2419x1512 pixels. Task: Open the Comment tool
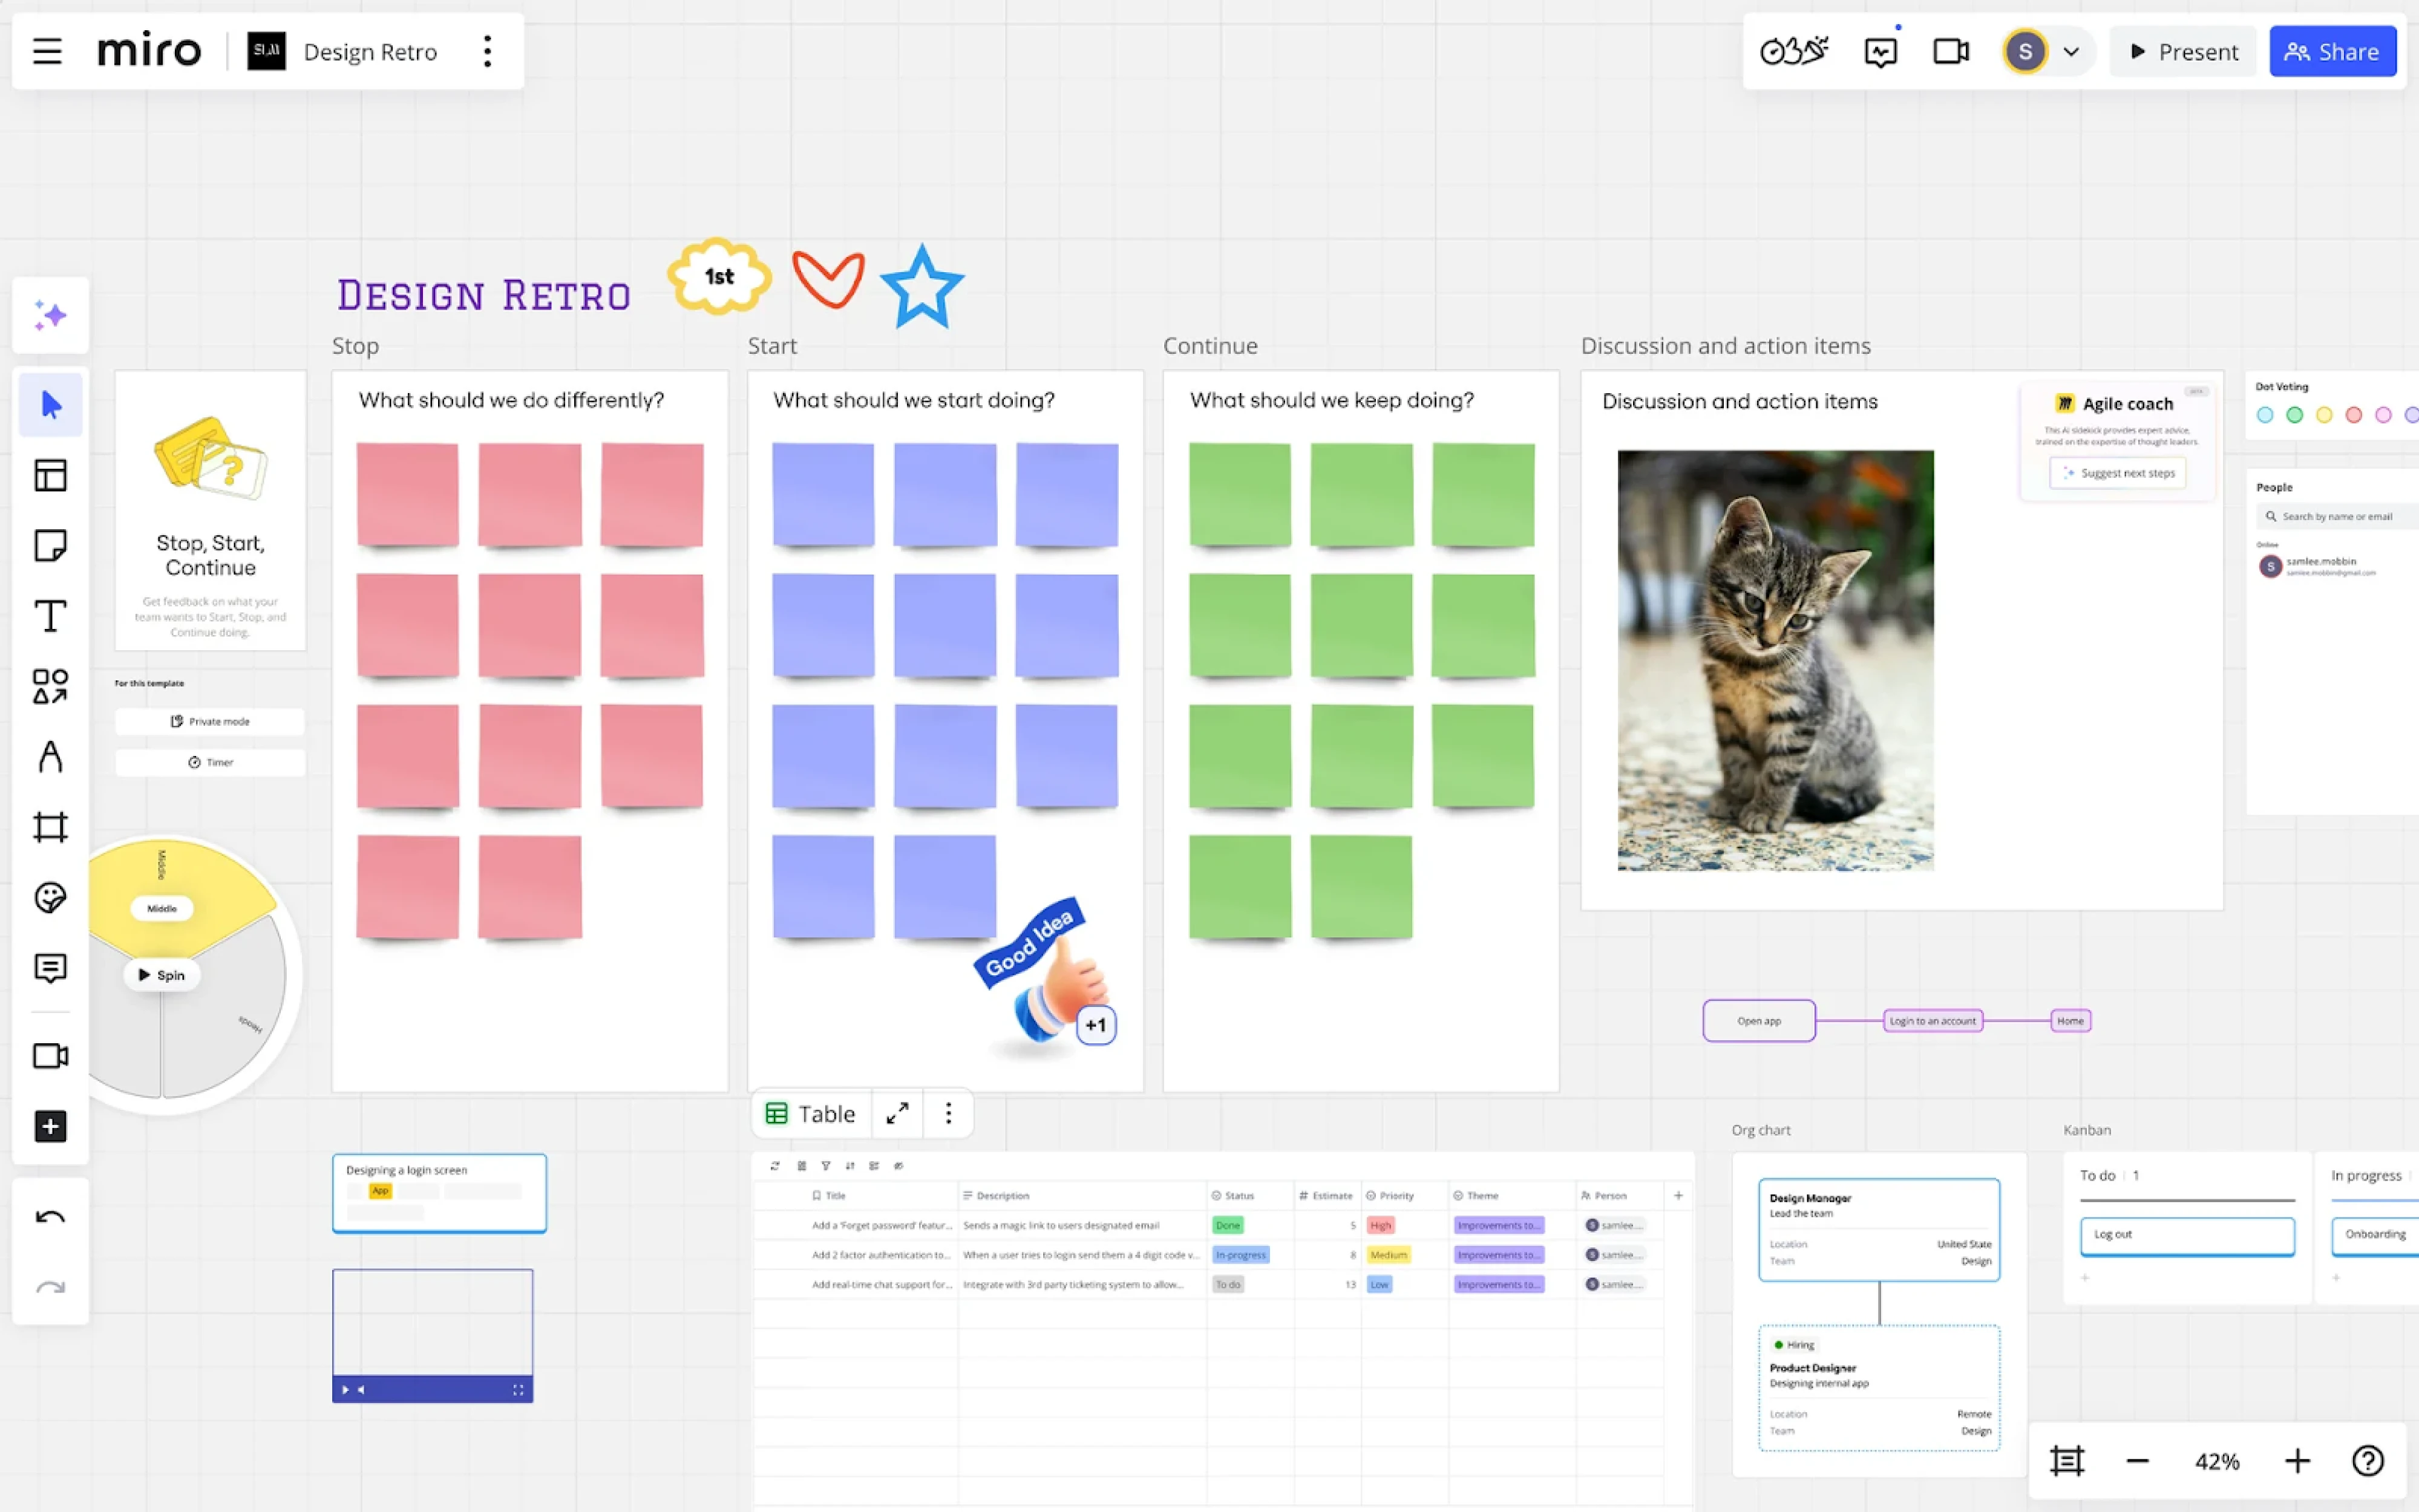click(50, 967)
